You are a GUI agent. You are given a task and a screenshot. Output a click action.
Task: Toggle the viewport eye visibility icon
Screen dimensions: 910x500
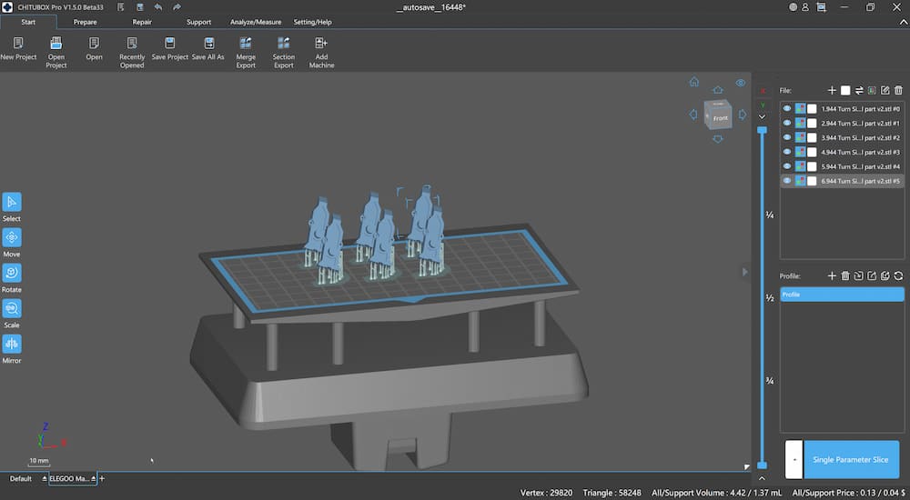(741, 83)
